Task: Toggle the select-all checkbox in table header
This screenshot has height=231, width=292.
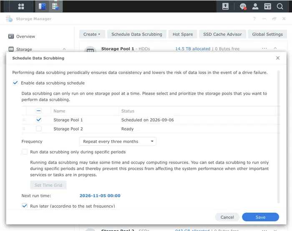Action: [x=38, y=111]
